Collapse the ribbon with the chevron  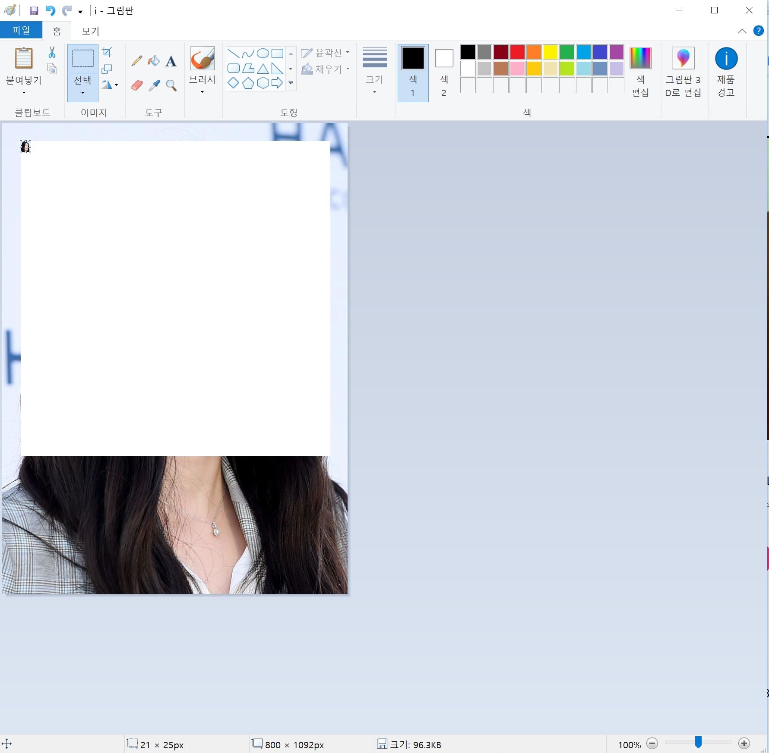(x=742, y=31)
